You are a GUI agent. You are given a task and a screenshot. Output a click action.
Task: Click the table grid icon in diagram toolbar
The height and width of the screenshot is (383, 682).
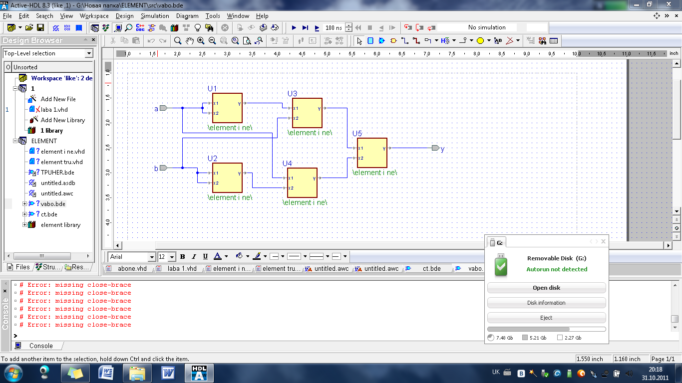coord(554,40)
